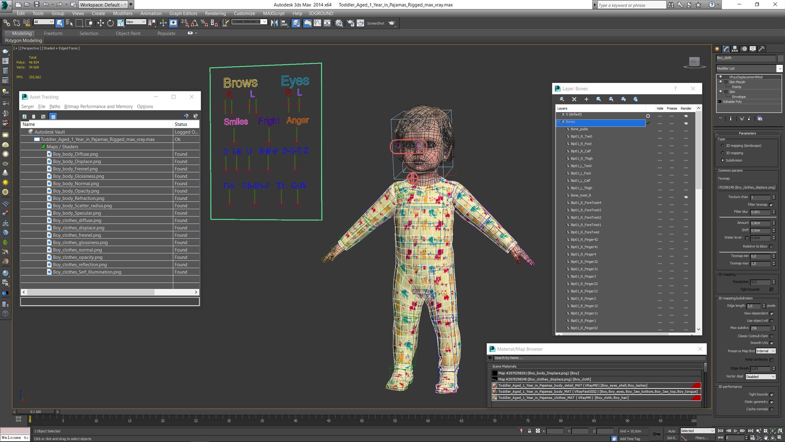Select the Select and Link tool
The image size is (785, 442).
(x=7, y=23)
